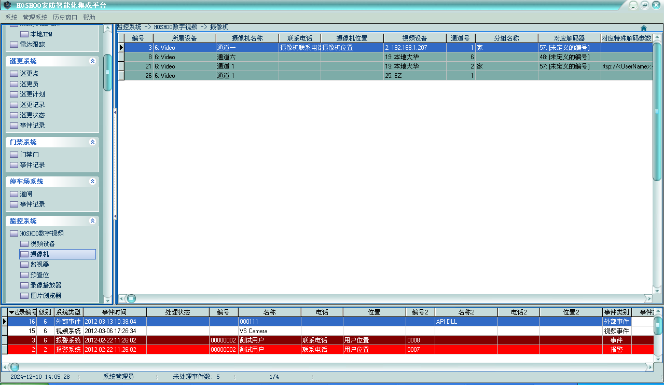Screen dimensions: 664x385
Task: Select 雷达跟踪 in the sidebar
Action: [x=32, y=45]
